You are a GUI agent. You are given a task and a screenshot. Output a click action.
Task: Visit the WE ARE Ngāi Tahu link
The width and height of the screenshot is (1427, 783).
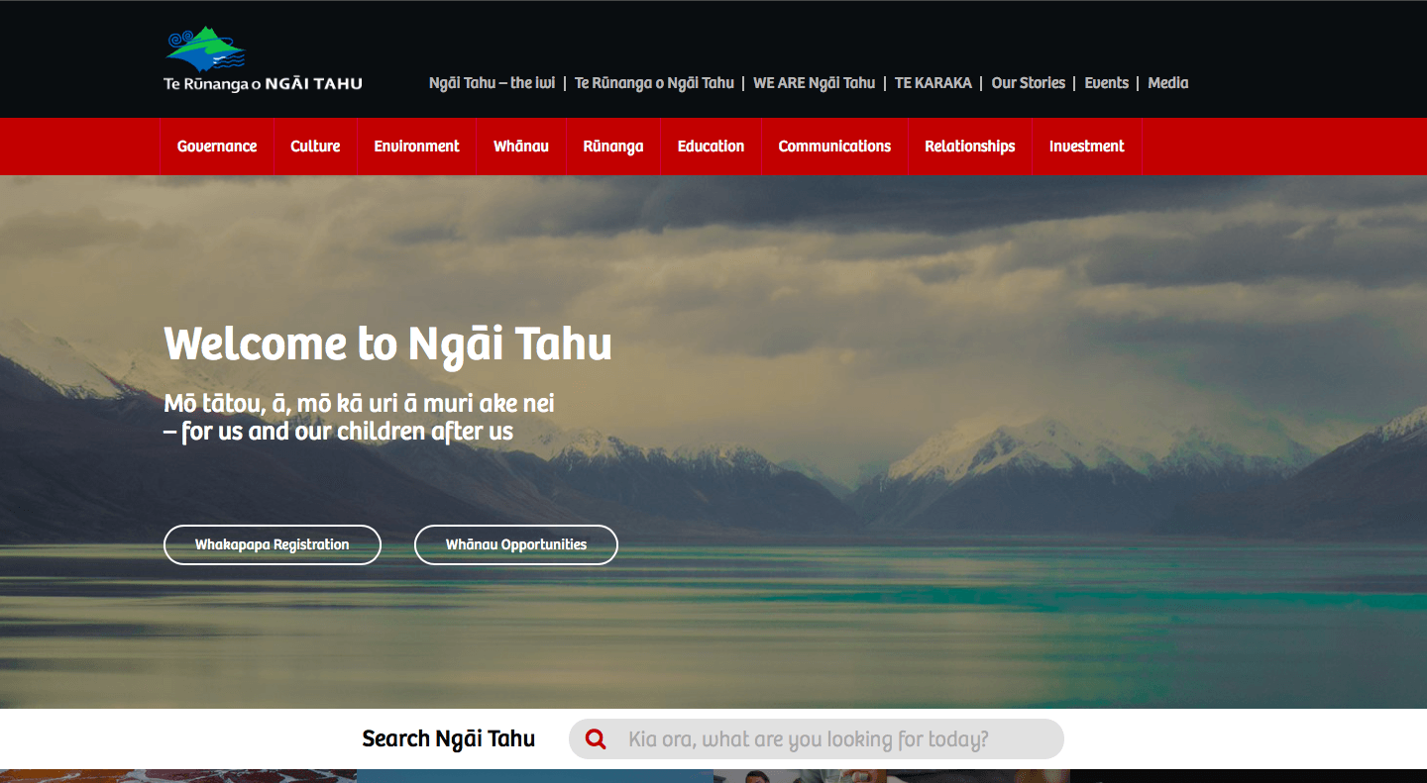pos(815,83)
